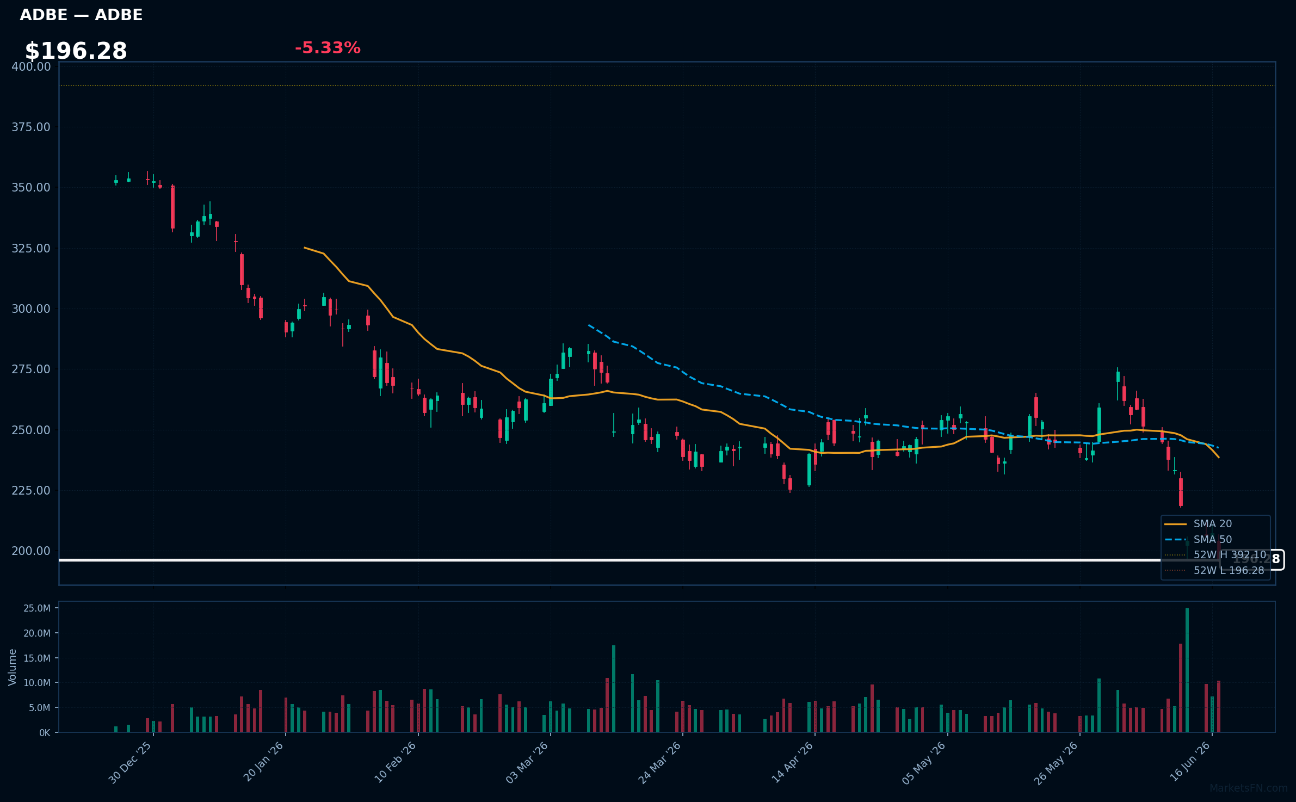Screen dimensions: 1296x802
Task: Click the 200.00 price axis label
Action: (31, 551)
